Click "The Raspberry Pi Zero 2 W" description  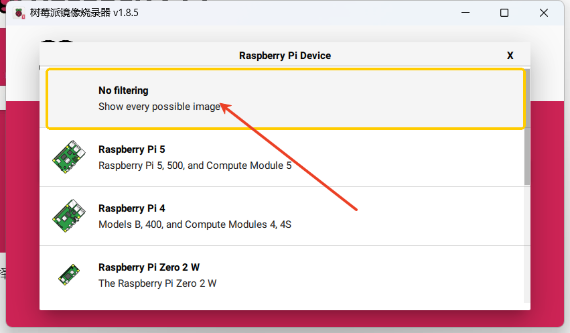tap(157, 283)
